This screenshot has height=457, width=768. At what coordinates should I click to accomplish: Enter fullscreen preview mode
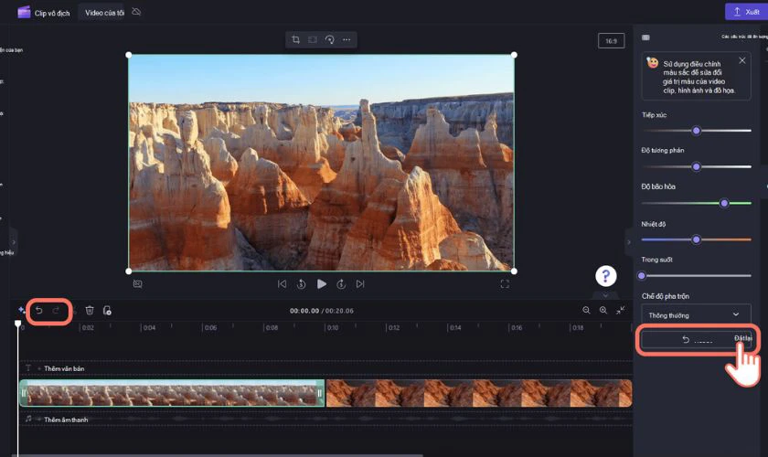click(505, 284)
